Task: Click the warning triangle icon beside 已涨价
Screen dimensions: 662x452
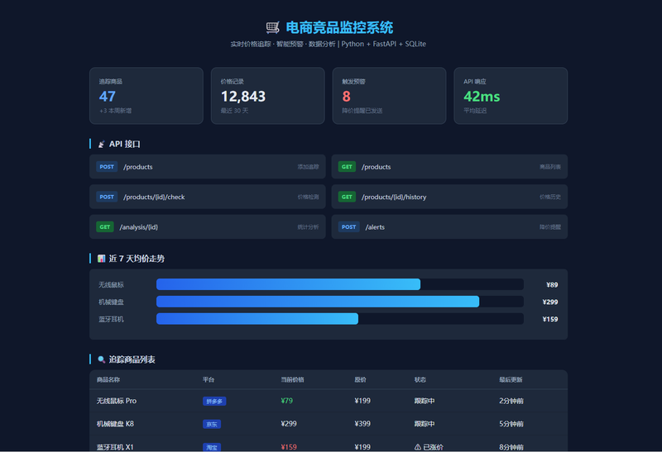Action: pos(418,447)
